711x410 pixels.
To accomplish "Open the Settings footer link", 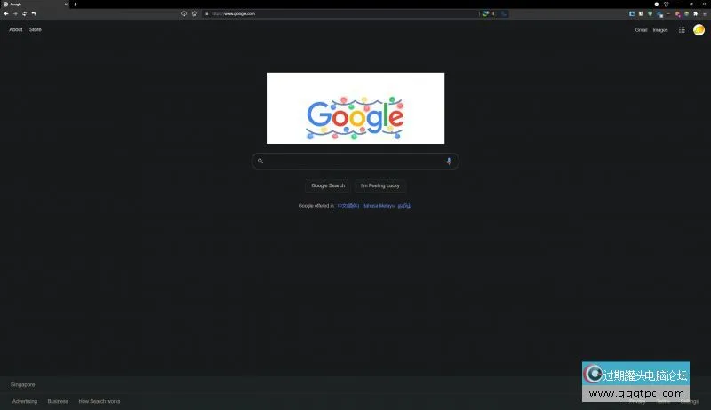I will (690, 401).
